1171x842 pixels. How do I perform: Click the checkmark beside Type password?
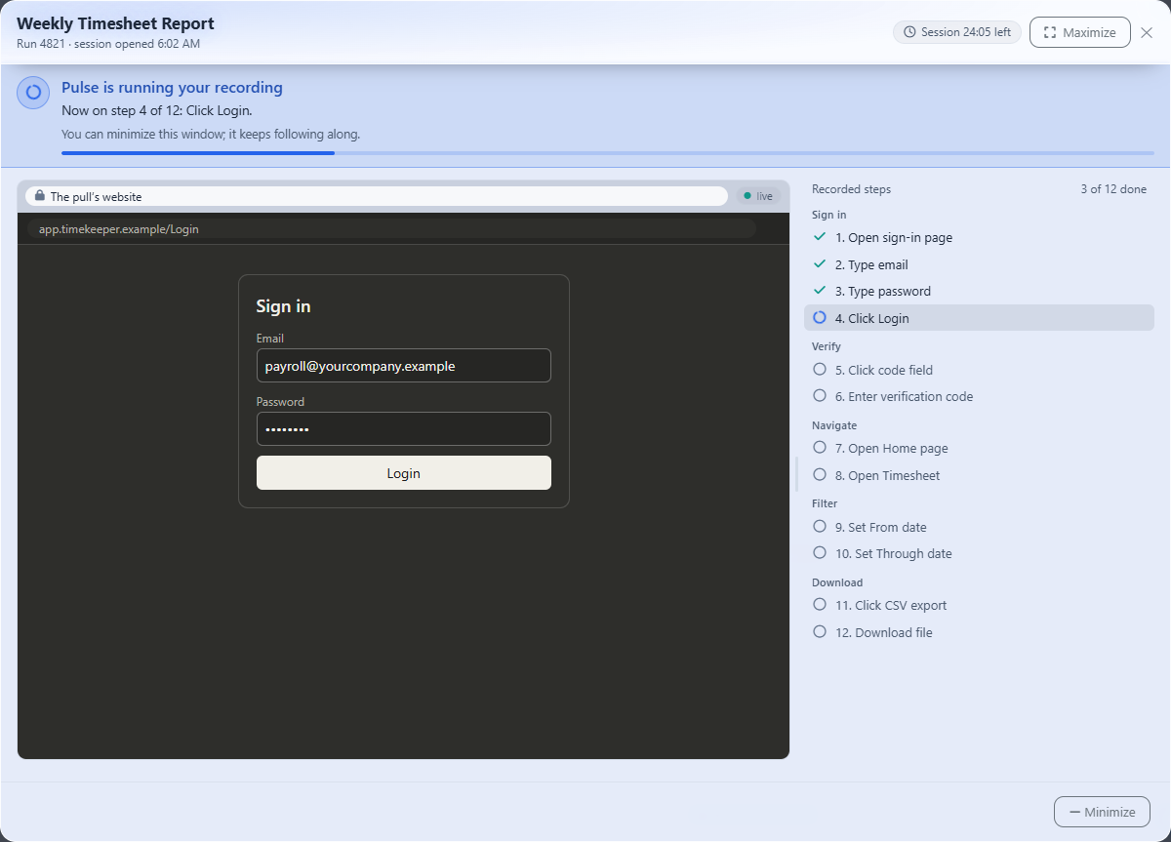coord(820,291)
